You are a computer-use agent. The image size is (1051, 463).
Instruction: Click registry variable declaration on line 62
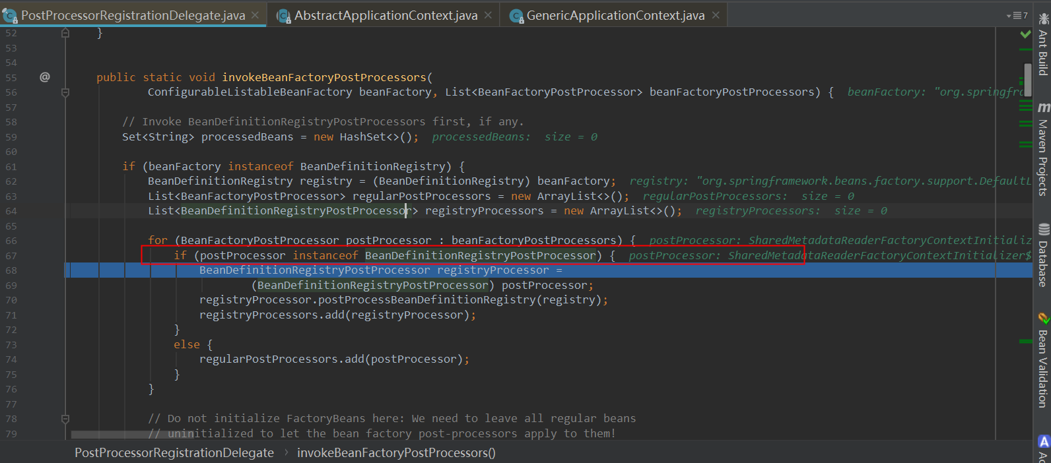pos(326,181)
